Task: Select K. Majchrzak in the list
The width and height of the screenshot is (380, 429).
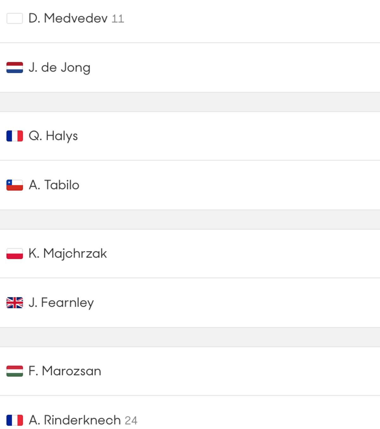Action: click(x=68, y=253)
